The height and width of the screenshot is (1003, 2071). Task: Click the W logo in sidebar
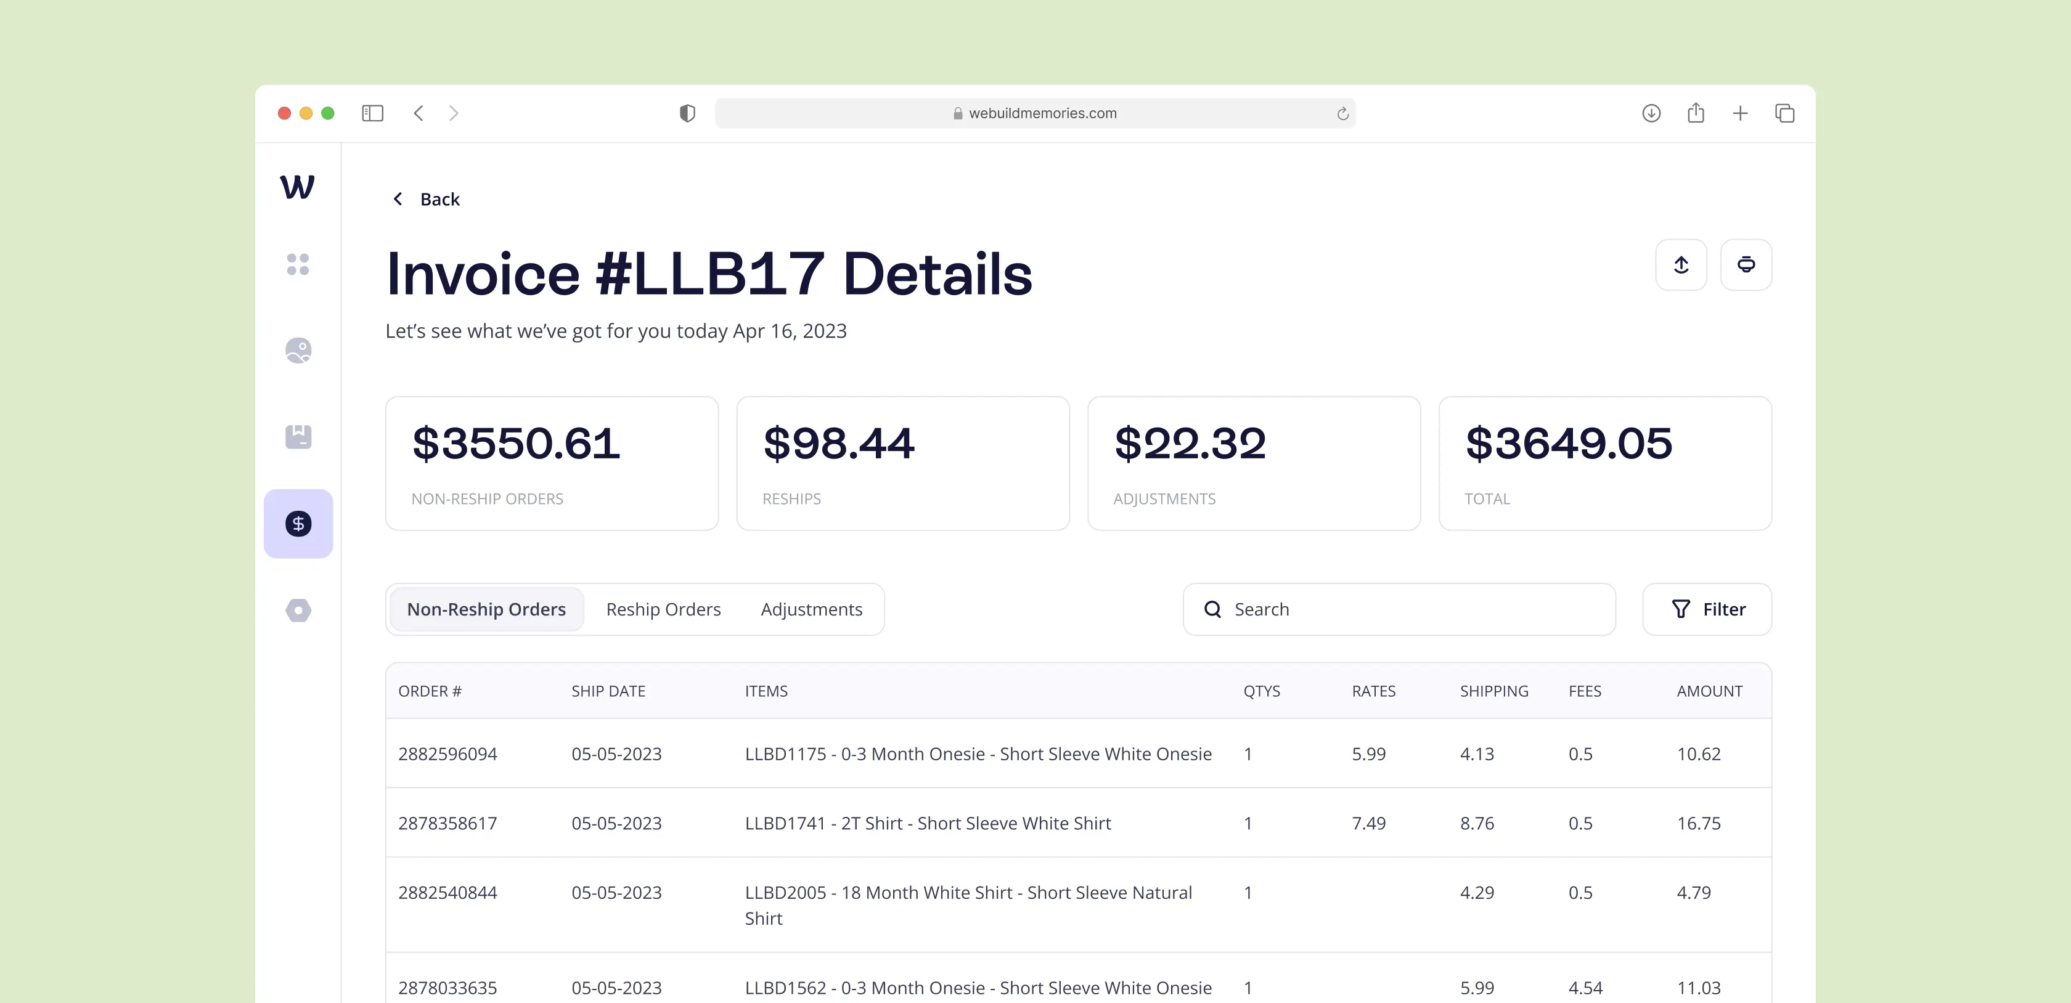296,187
